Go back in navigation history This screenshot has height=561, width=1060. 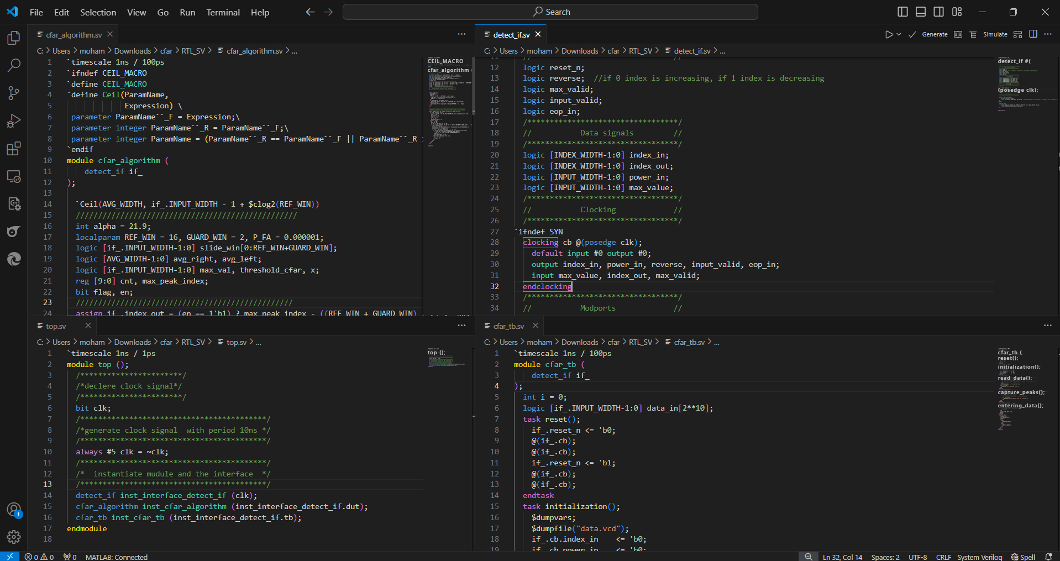310,12
